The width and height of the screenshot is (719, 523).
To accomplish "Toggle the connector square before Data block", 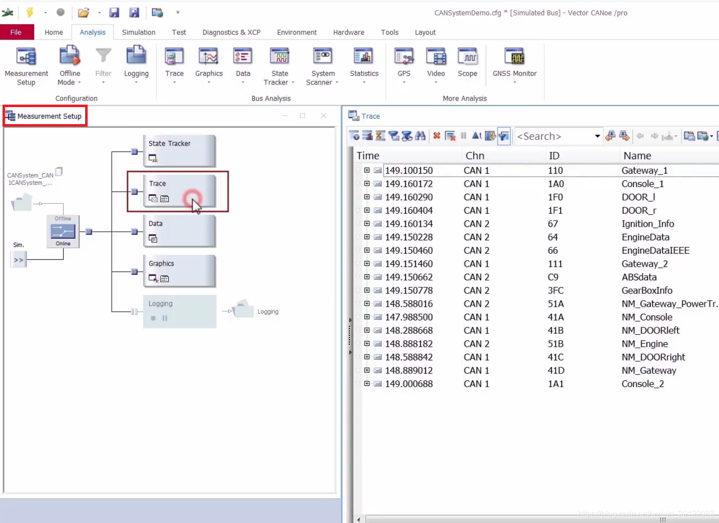I will [134, 232].
